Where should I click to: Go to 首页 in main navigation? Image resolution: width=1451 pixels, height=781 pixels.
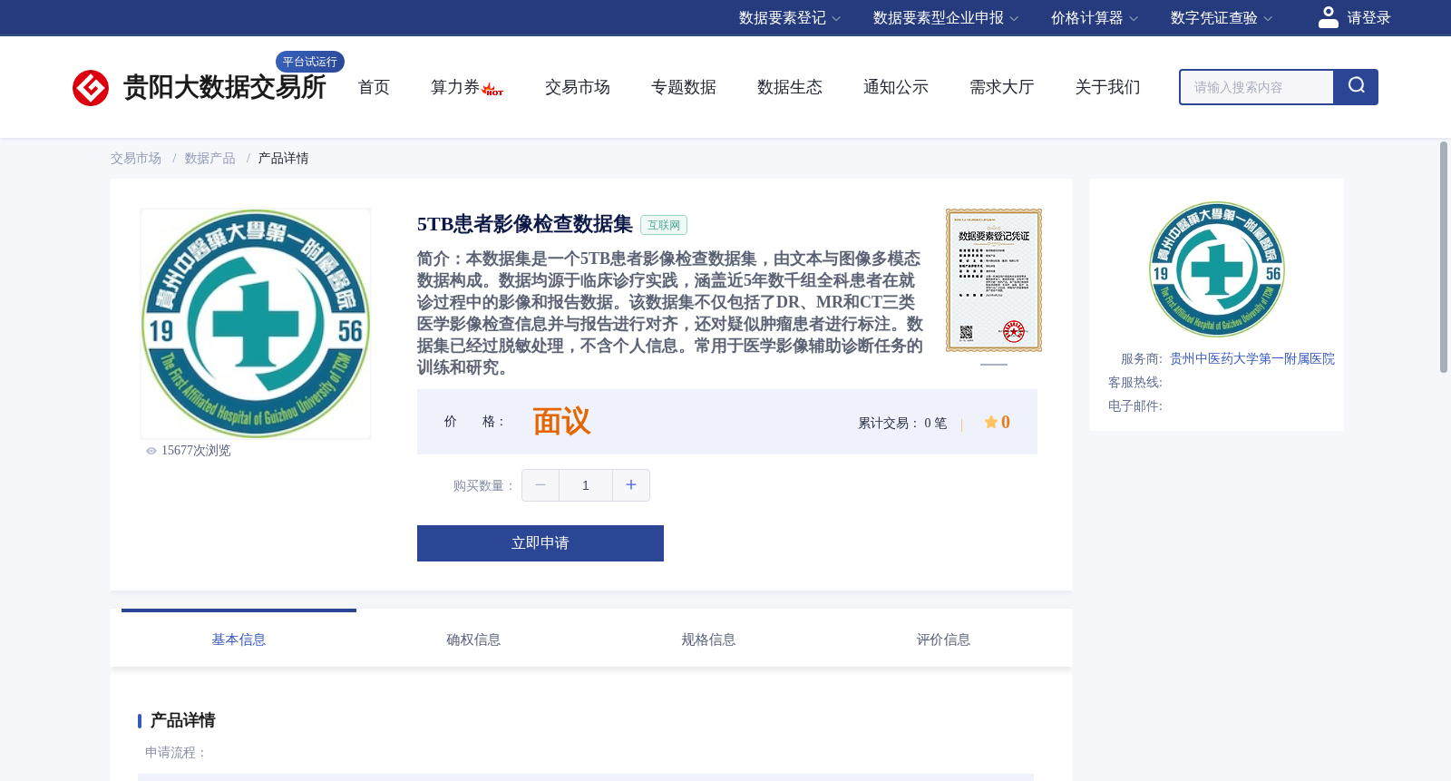374,87
